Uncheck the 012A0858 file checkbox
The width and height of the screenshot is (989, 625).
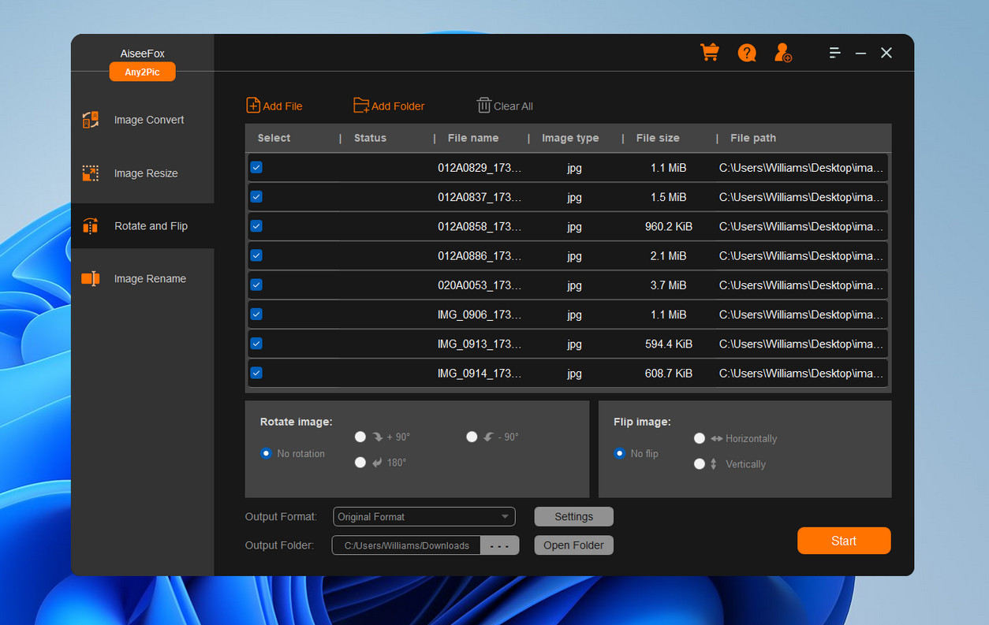click(256, 226)
